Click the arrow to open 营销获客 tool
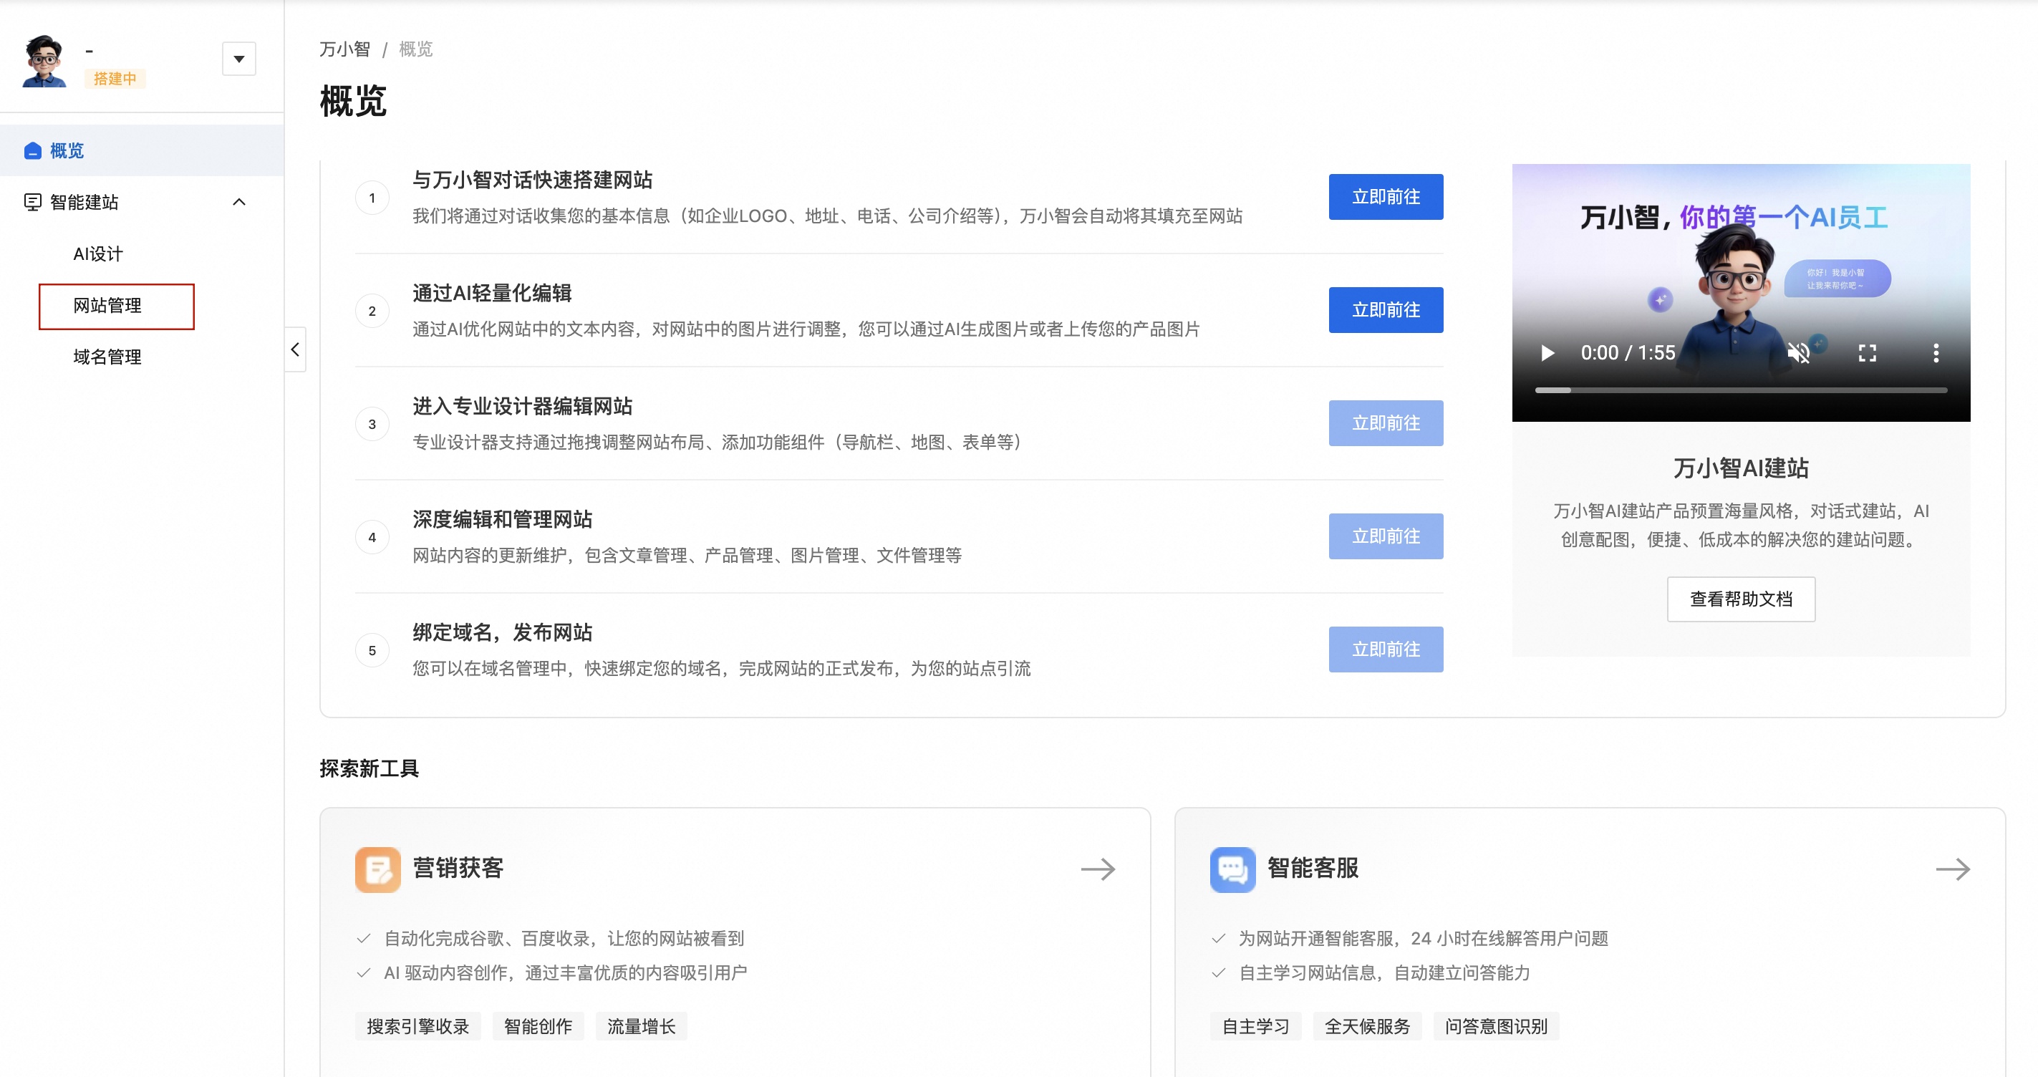 click(x=1098, y=869)
